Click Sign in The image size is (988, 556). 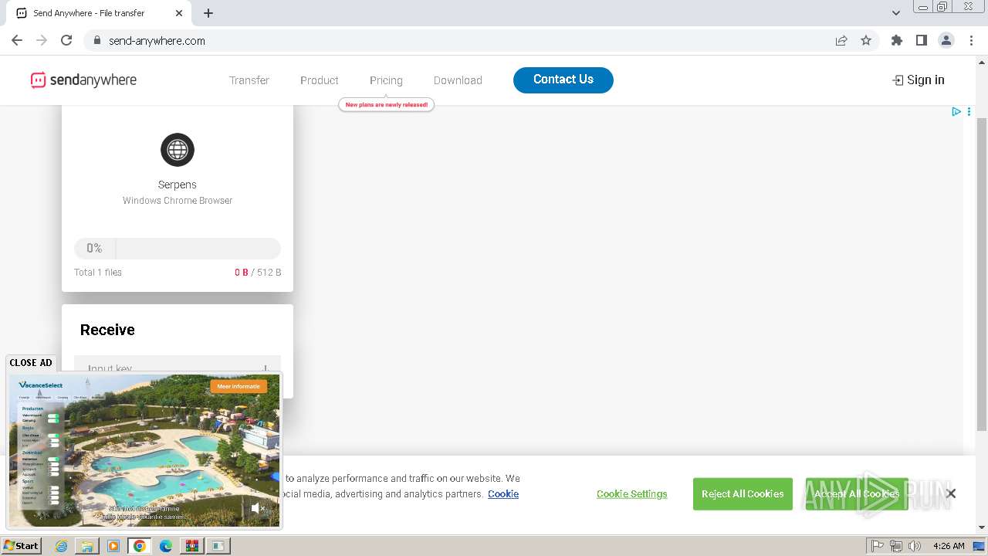pos(919,80)
